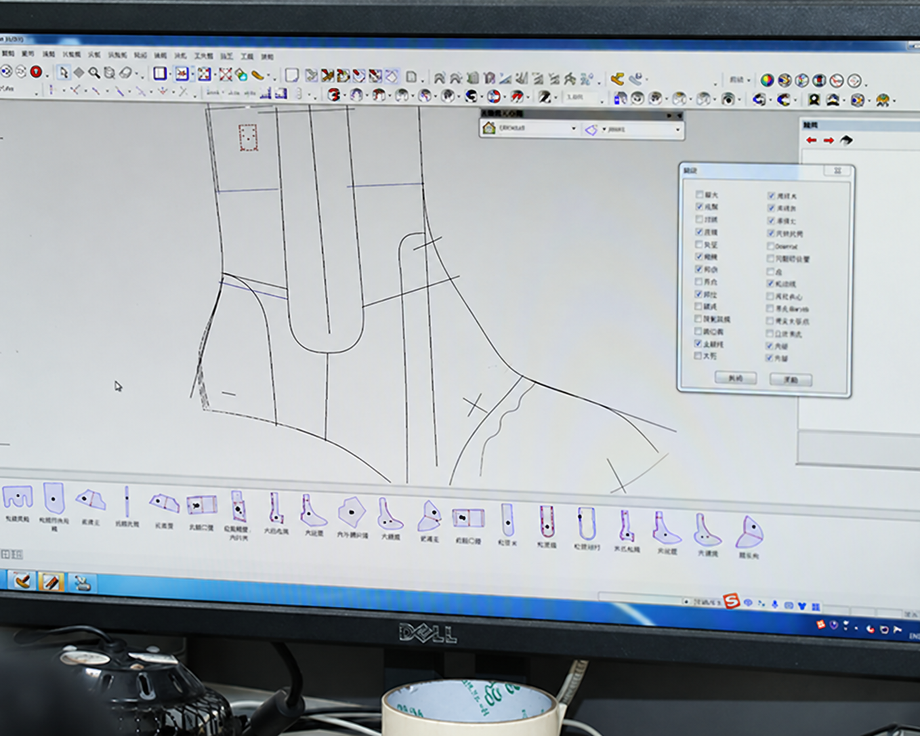Viewport: 920px width, 736px height.
Task: Open the last menu on the menu bar
Action: (x=268, y=56)
